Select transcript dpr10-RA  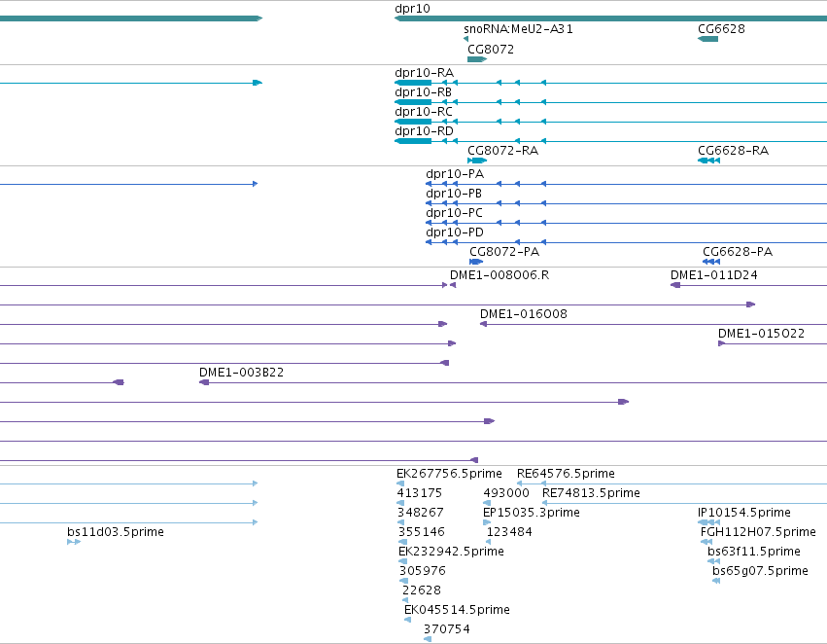(x=424, y=72)
